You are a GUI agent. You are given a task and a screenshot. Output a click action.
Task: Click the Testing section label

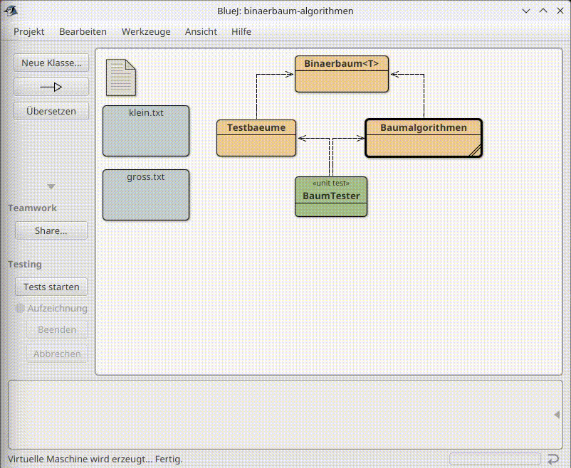(x=25, y=264)
